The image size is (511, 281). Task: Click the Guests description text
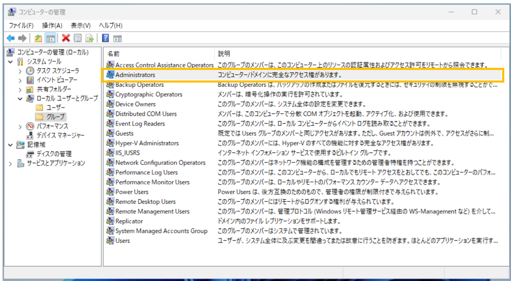point(356,133)
